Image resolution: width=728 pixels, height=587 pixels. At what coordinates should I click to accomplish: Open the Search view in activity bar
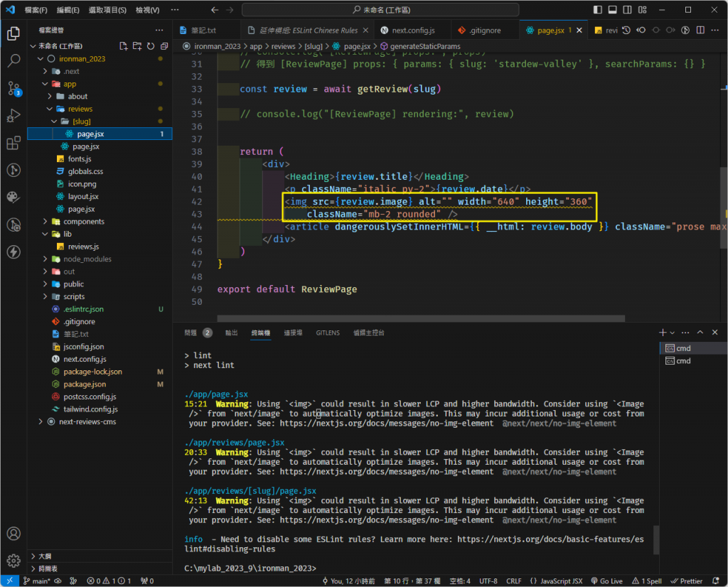coord(14,60)
